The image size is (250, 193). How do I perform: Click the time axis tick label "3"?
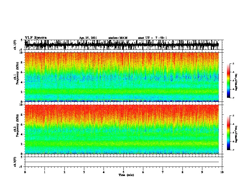pos(84,172)
